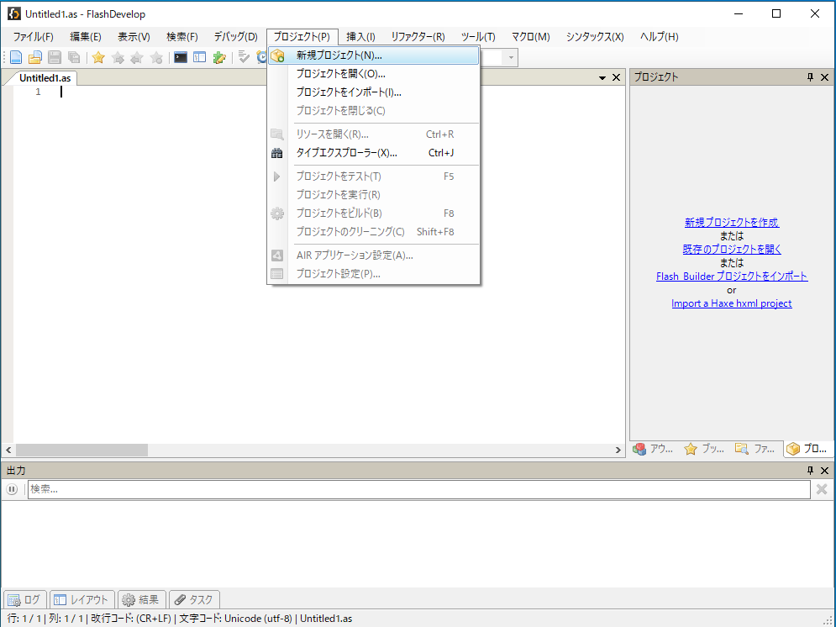This screenshot has width=836, height=627.
Task: Switch to the 結果 bottom tab
Action: pyautogui.click(x=141, y=600)
